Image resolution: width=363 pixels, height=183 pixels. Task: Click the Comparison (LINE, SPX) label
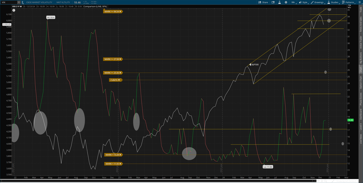pos(95,7)
